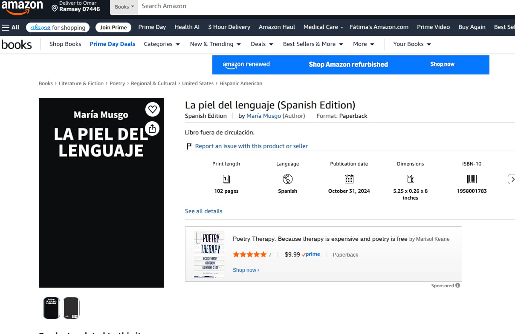Open Prime Day in top navigation
Viewport: 515px width, 334px height.
point(152,27)
